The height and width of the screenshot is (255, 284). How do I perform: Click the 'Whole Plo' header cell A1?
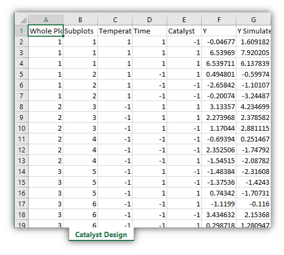click(x=46, y=31)
